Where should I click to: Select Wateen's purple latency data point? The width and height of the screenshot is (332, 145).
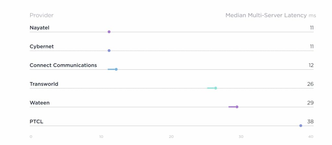pyautogui.click(x=237, y=107)
